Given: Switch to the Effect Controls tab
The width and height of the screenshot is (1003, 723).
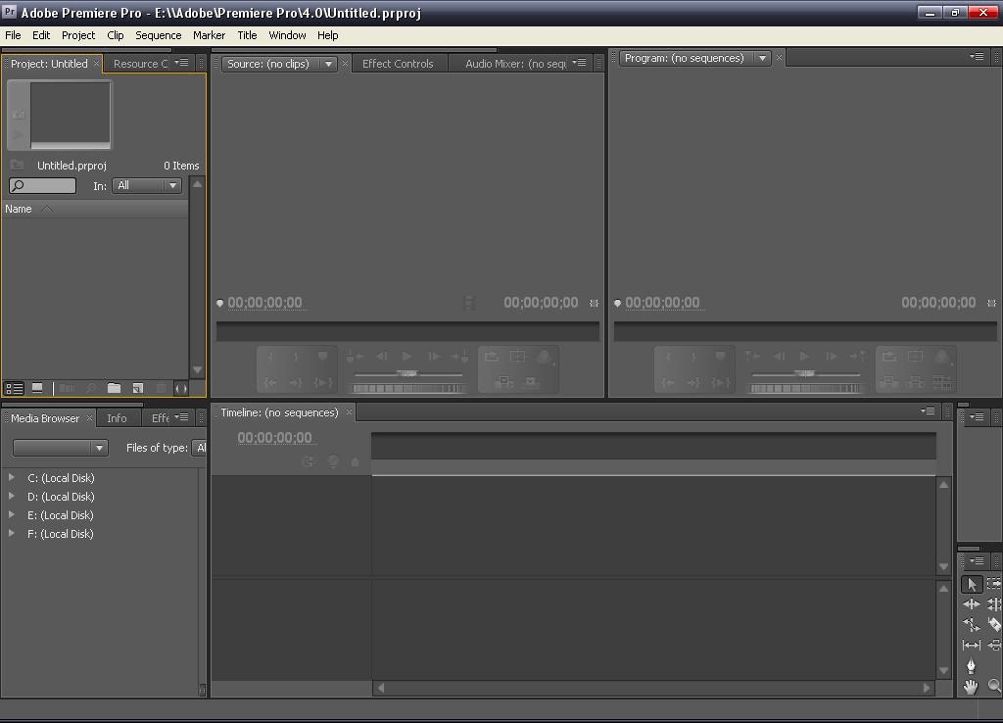Looking at the screenshot, I should [398, 64].
